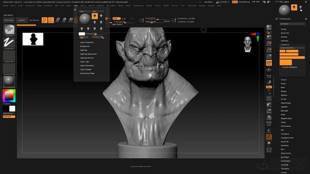The width and height of the screenshot is (310, 174).
Task: Click the silhouette thumbnail on canvas
Action: tap(33, 39)
